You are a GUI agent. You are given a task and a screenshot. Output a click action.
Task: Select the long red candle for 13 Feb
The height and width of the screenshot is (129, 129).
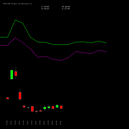point(20,96)
